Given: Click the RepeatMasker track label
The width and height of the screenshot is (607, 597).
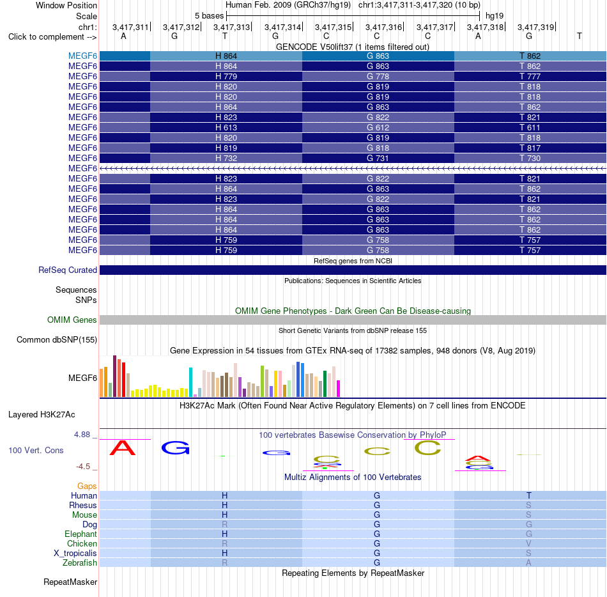Looking at the screenshot, I should click(70, 582).
